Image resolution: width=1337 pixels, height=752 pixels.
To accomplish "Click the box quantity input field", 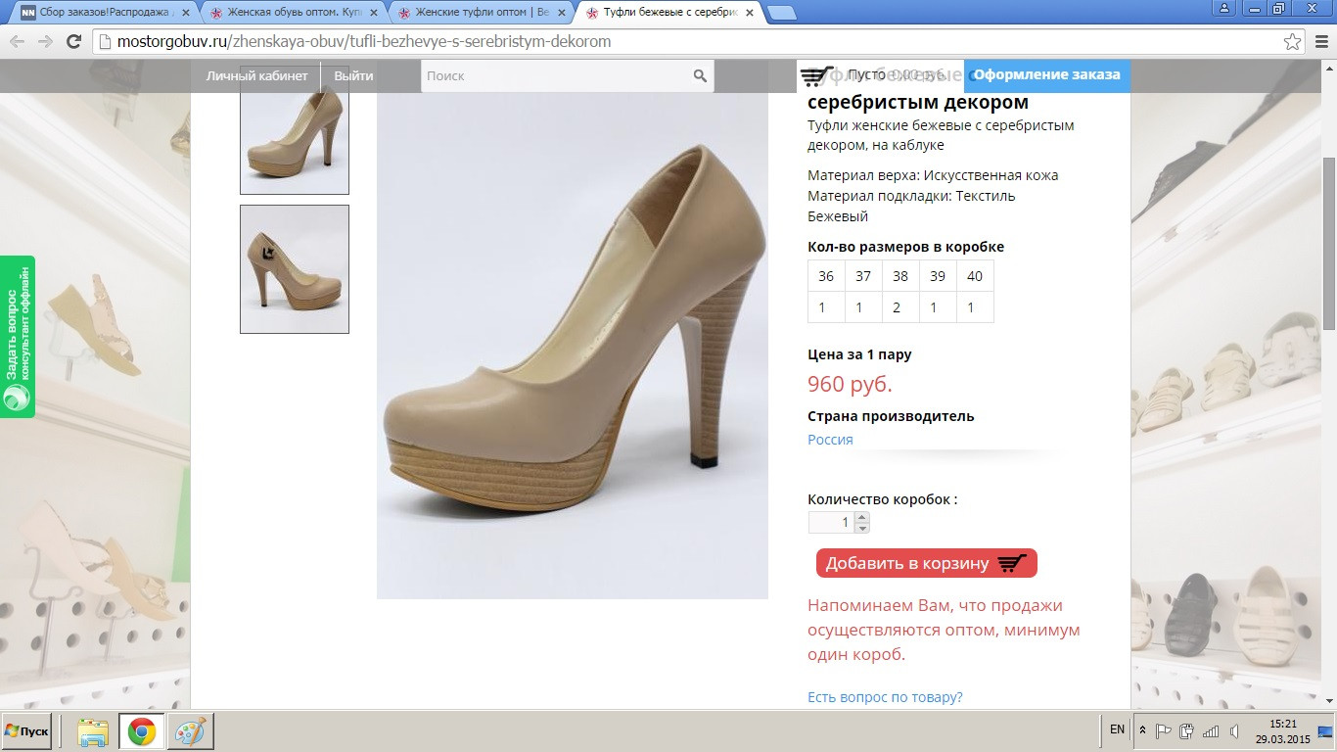I will click(831, 523).
